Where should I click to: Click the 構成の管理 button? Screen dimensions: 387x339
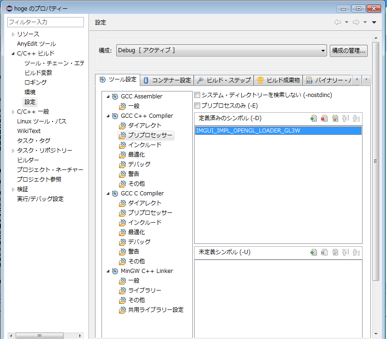(x=349, y=50)
